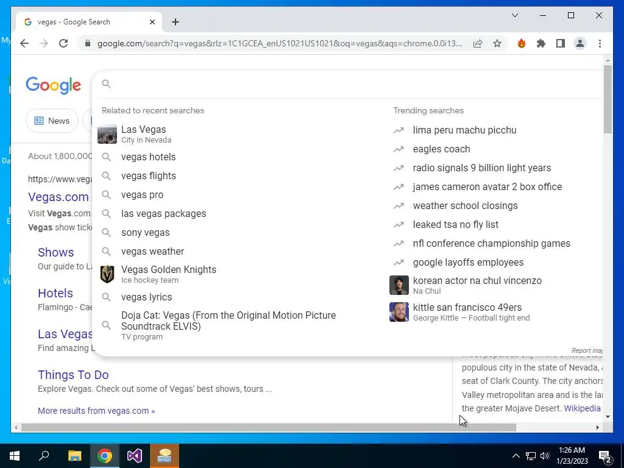Click the Report inappropriate predictions link
This screenshot has width=624, height=468.
[587, 350]
